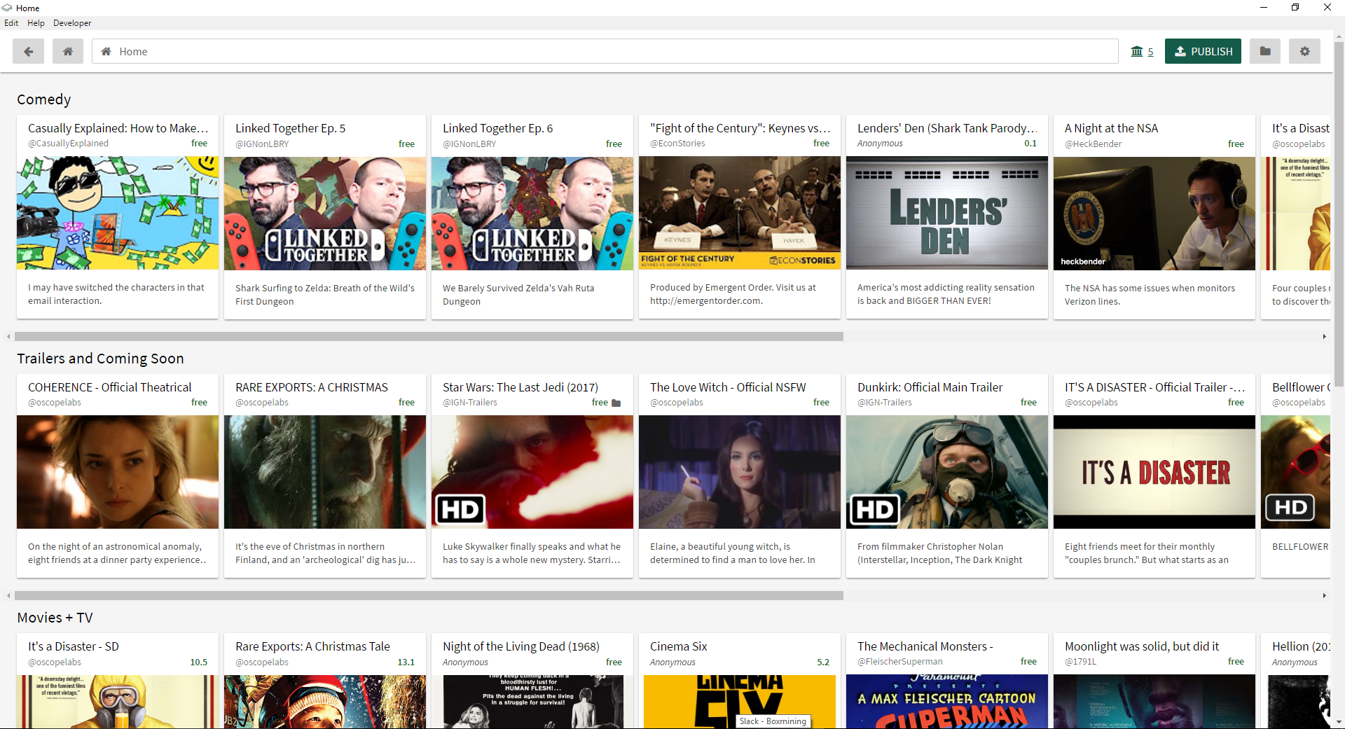
Task: Click Luke Skywalker finally speaks description
Action: (x=532, y=553)
